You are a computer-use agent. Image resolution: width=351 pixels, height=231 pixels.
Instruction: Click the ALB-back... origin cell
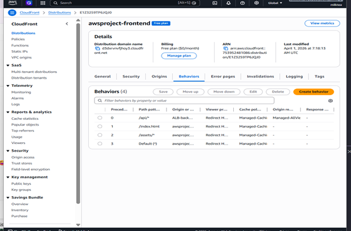tap(182, 118)
